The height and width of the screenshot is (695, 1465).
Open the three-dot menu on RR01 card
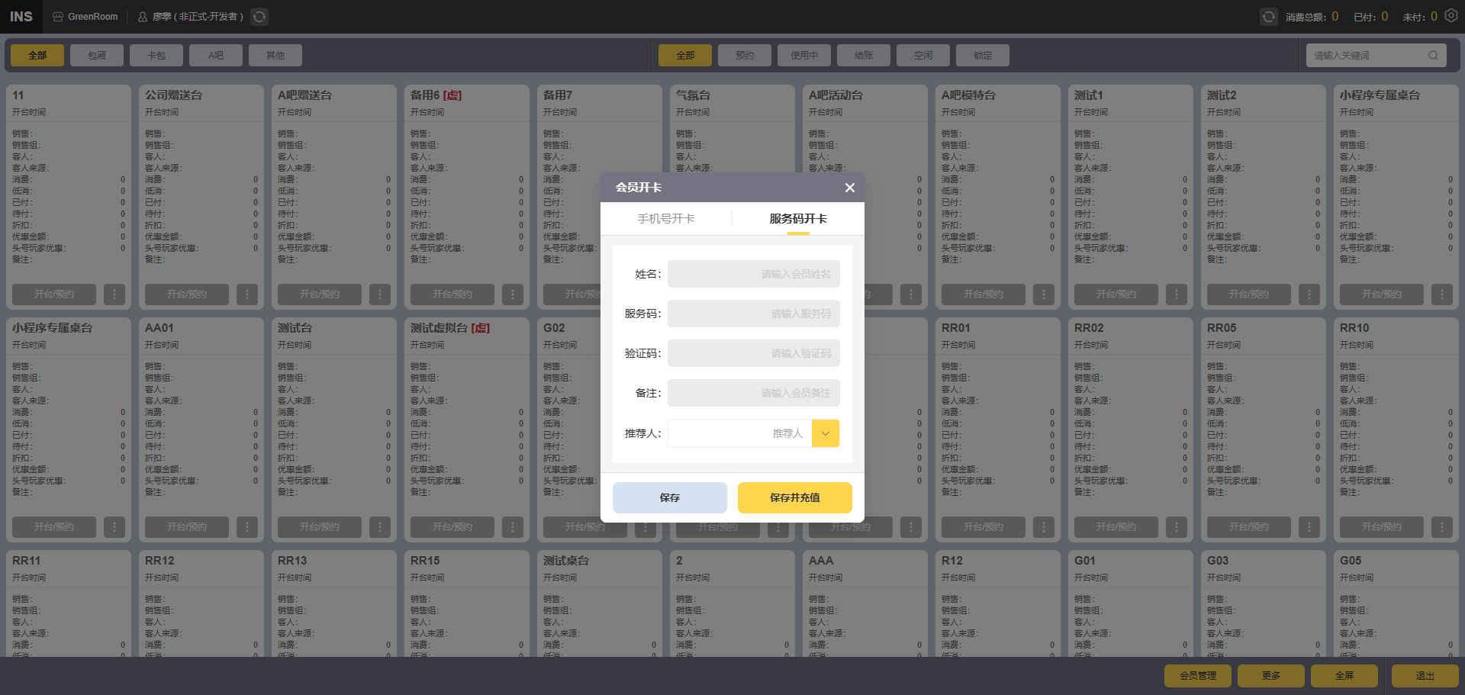[x=1044, y=527]
